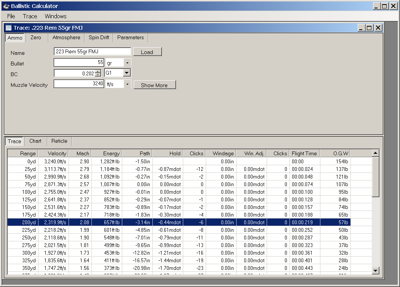The width and height of the screenshot is (400, 287).
Task: Select the 75yd range row
Action: click(179, 184)
